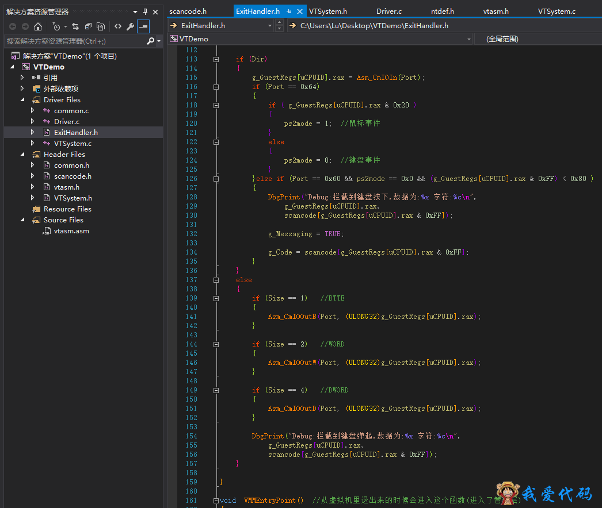Switch to the VTSystem.c editor tab
Image resolution: width=602 pixels, height=508 pixels.
(x=557, y=11)
